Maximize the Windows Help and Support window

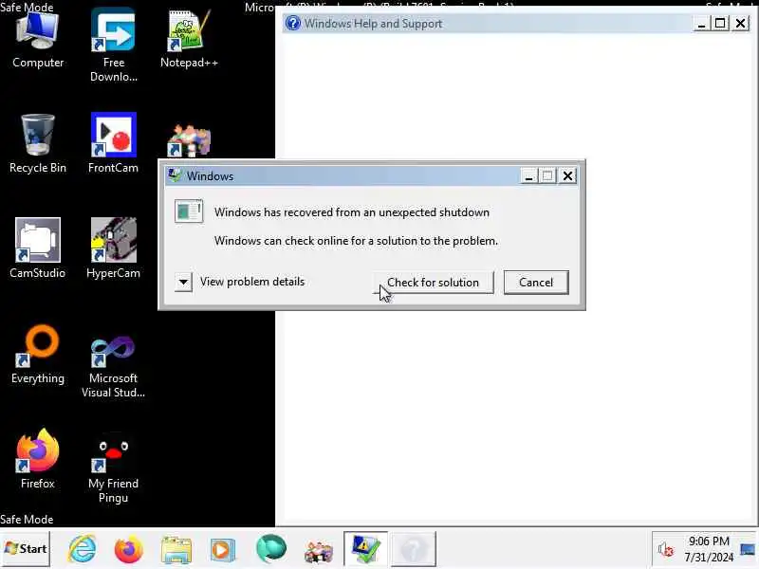720,23
